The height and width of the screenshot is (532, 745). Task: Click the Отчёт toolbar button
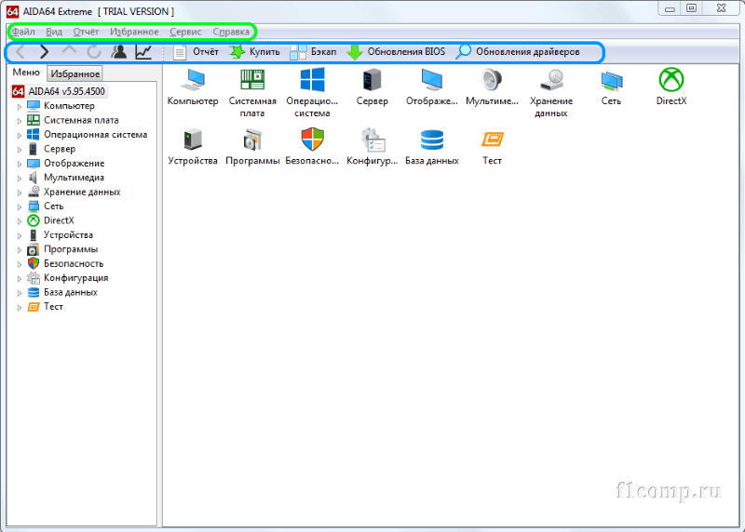pyautogui.click(x=196, y=52)
